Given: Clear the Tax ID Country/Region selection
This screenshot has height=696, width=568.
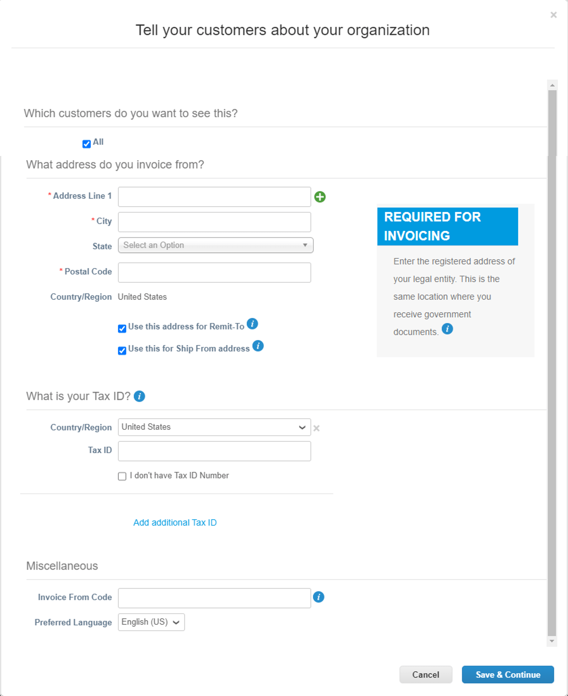Looking at the screenshot, I should [x=316, y=427].
